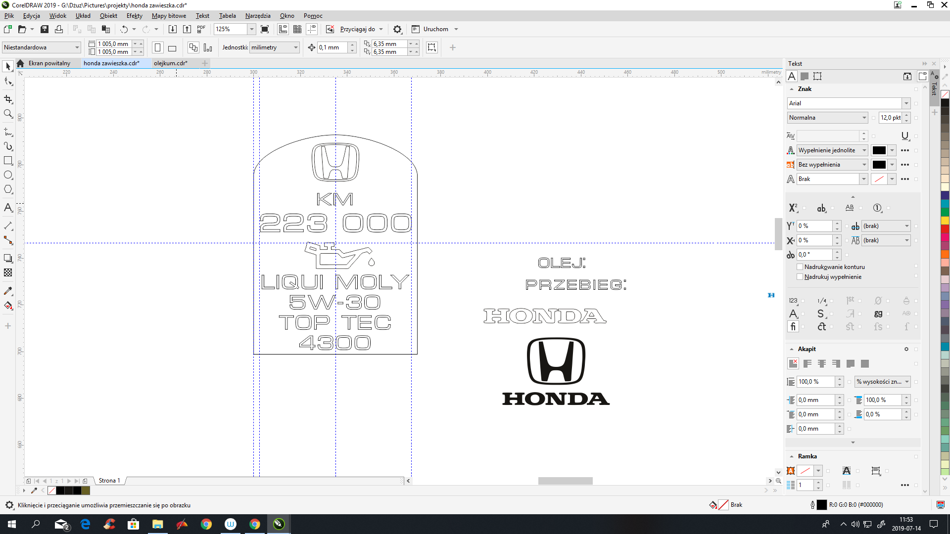Viewport: 950px width, 534px height.
Task: Select portrait page orientation
Action: pyautogui.click(x=158, y=47)
